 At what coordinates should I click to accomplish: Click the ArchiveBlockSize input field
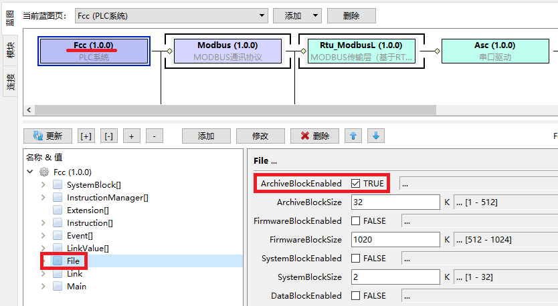tap(395, 202)
